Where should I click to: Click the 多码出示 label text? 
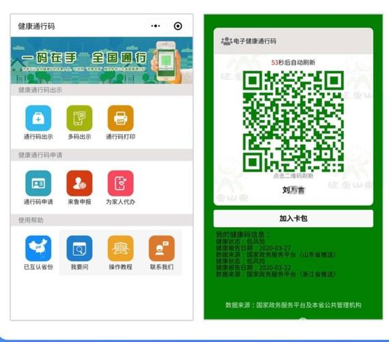pos(79,137)
